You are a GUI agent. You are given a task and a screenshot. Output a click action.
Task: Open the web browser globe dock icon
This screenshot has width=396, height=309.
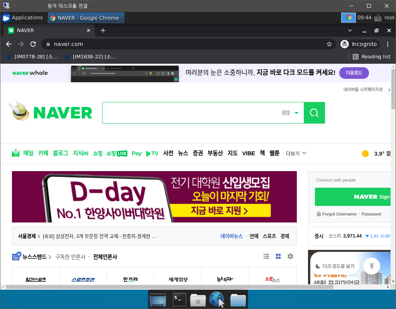tap(217, 299)
